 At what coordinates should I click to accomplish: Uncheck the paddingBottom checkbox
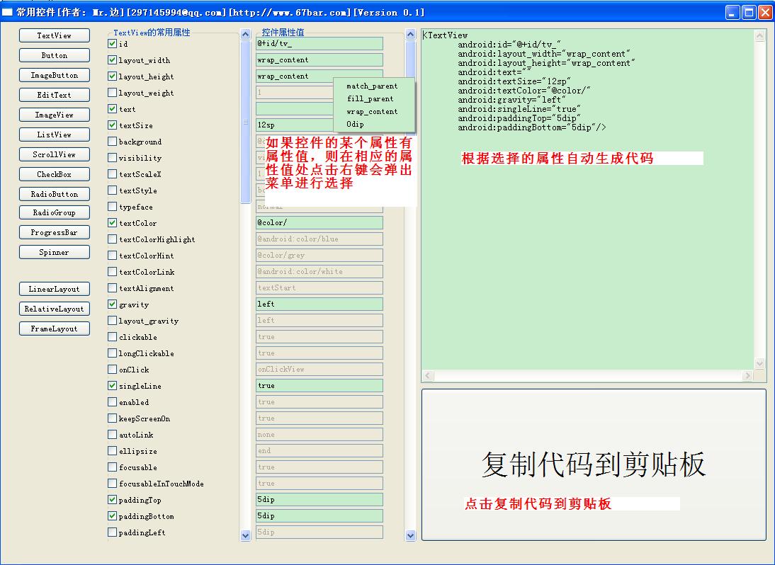[112, 516]
